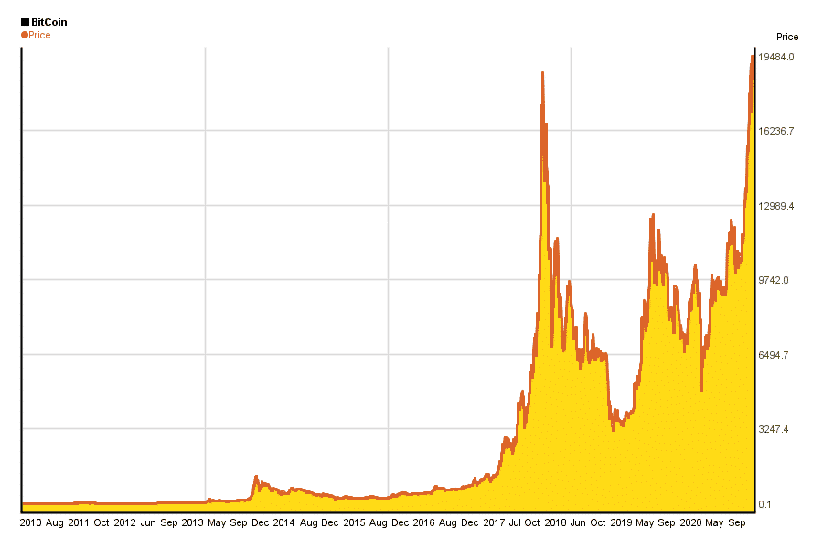
Task: Click the Sep label preceding 2020
Action: [x=667, y=522]
